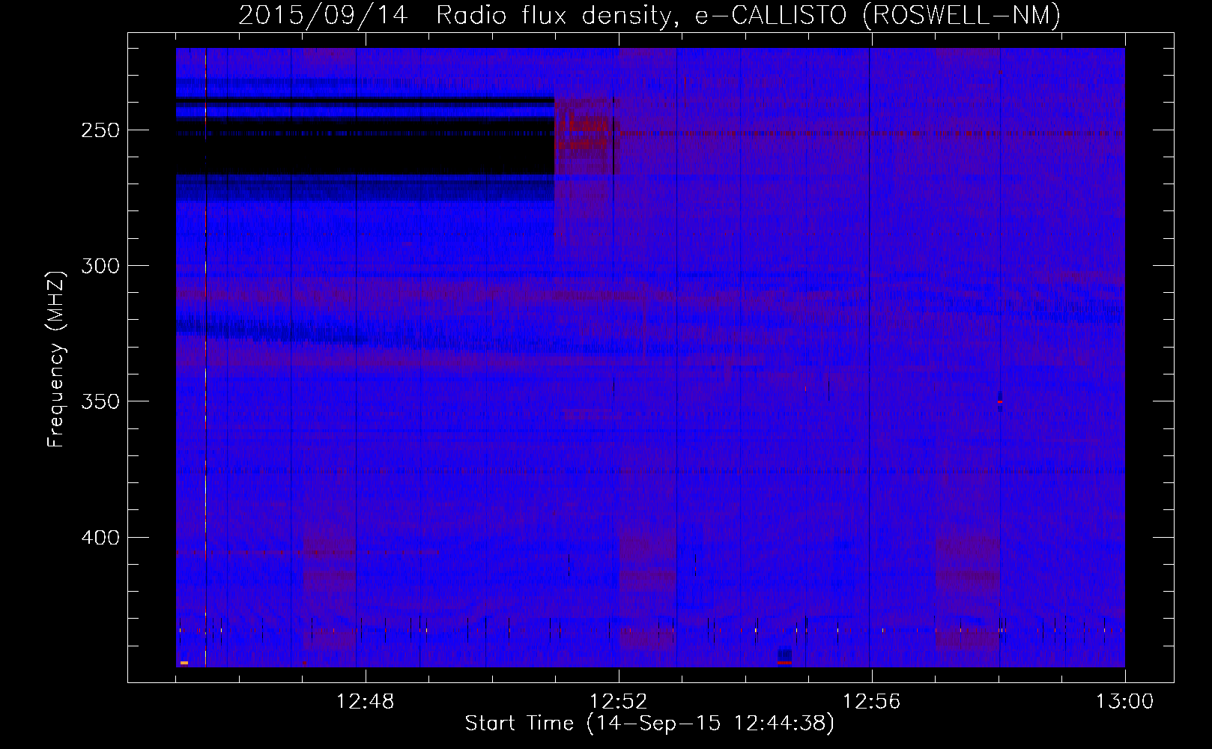Click the 13:00 time axis label
Screen dimensions: 1212x749
(x=1125, y=702)
